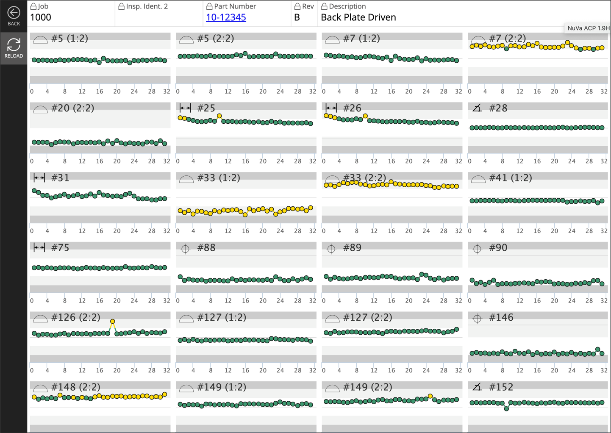
Task: Click the yellow outlier point in chart #126 (2:2)
Action: [x=112, y=322]
